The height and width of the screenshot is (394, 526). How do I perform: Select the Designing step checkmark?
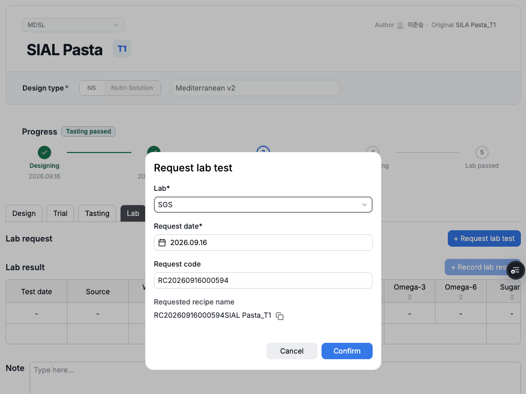click(x=44, y=152)
